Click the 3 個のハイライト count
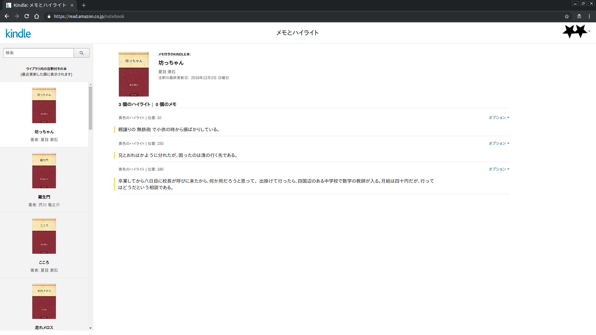596x335 pixels. [x=134, y=105]
